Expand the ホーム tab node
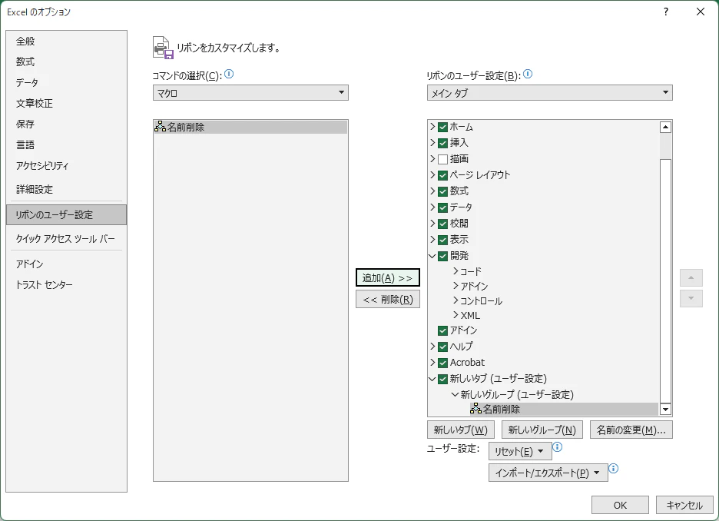719x521 pixels. pos(432,127)
